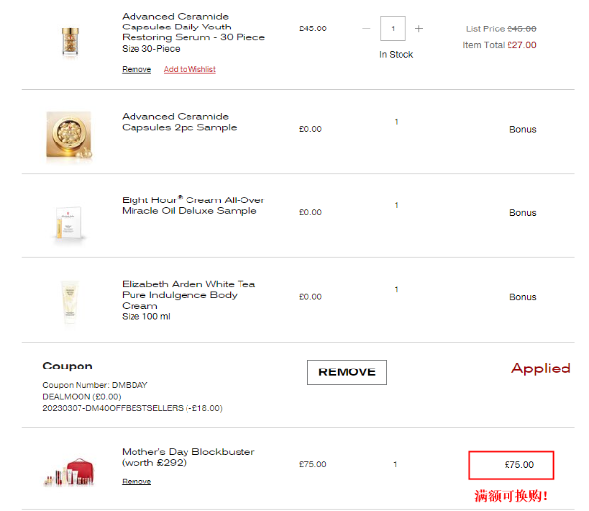Open Eight Hour Cream Miracle Oil title

(192, 205)
